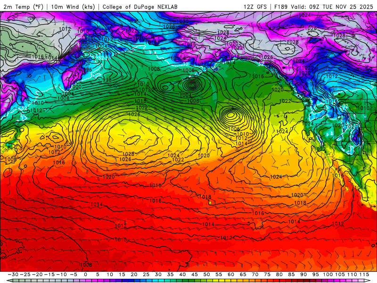Click the -15 value on the temperature scale

click(x=49, y=275)
